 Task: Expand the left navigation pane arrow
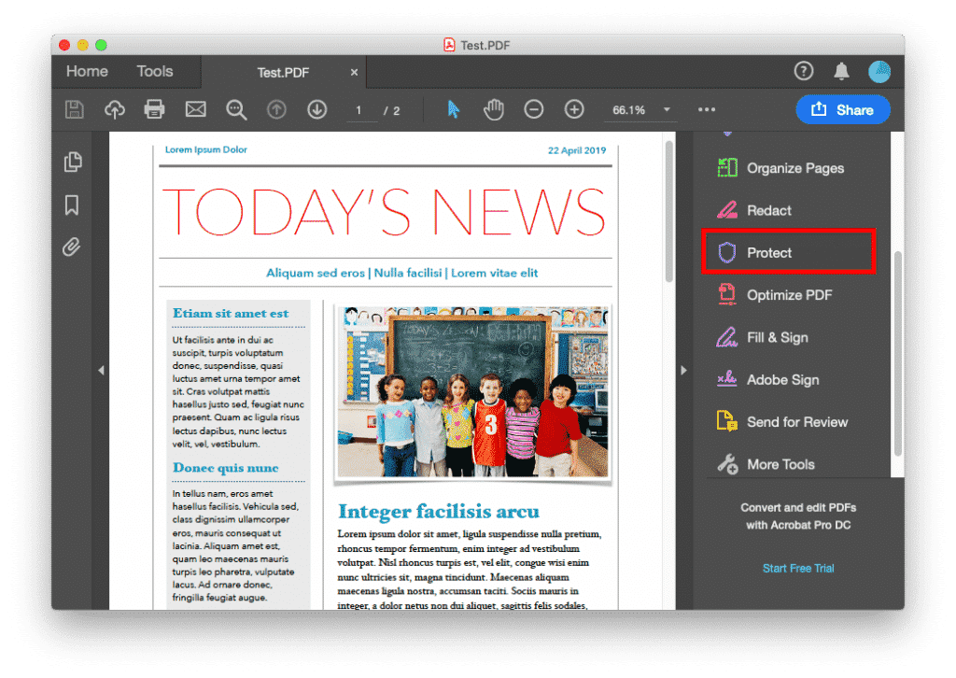click(101, 370)
